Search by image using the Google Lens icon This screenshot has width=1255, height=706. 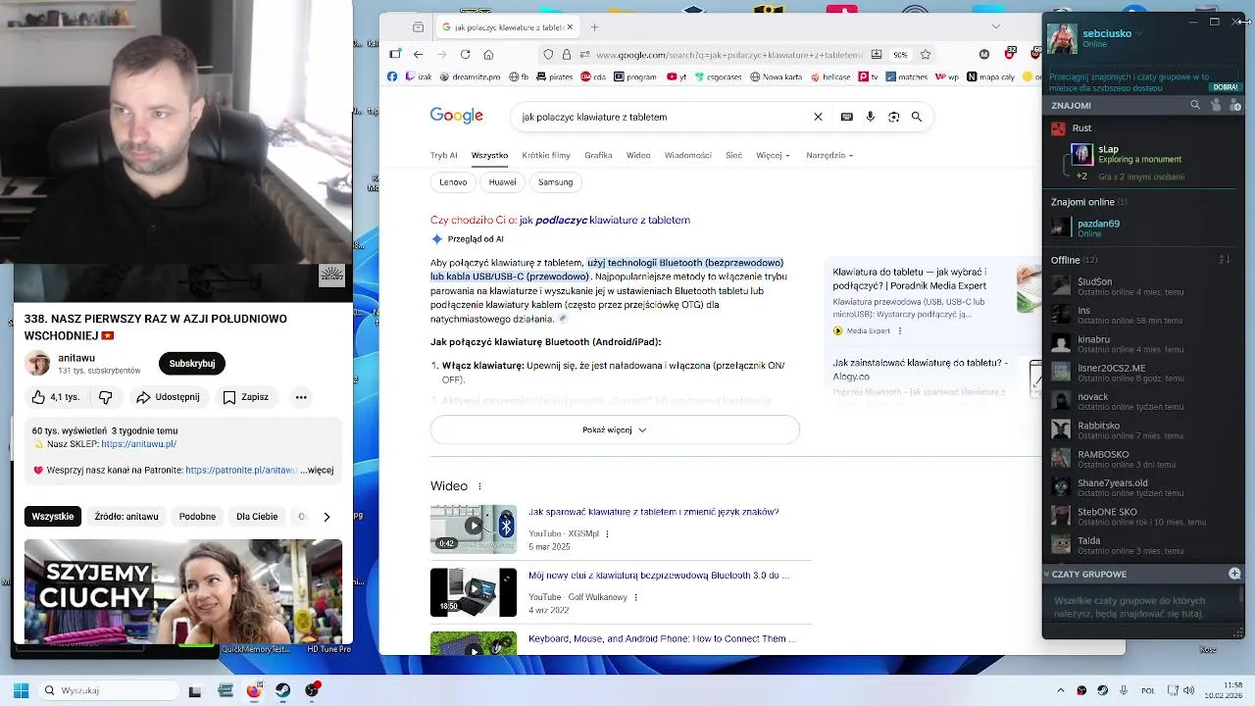(x=893, y=117)
